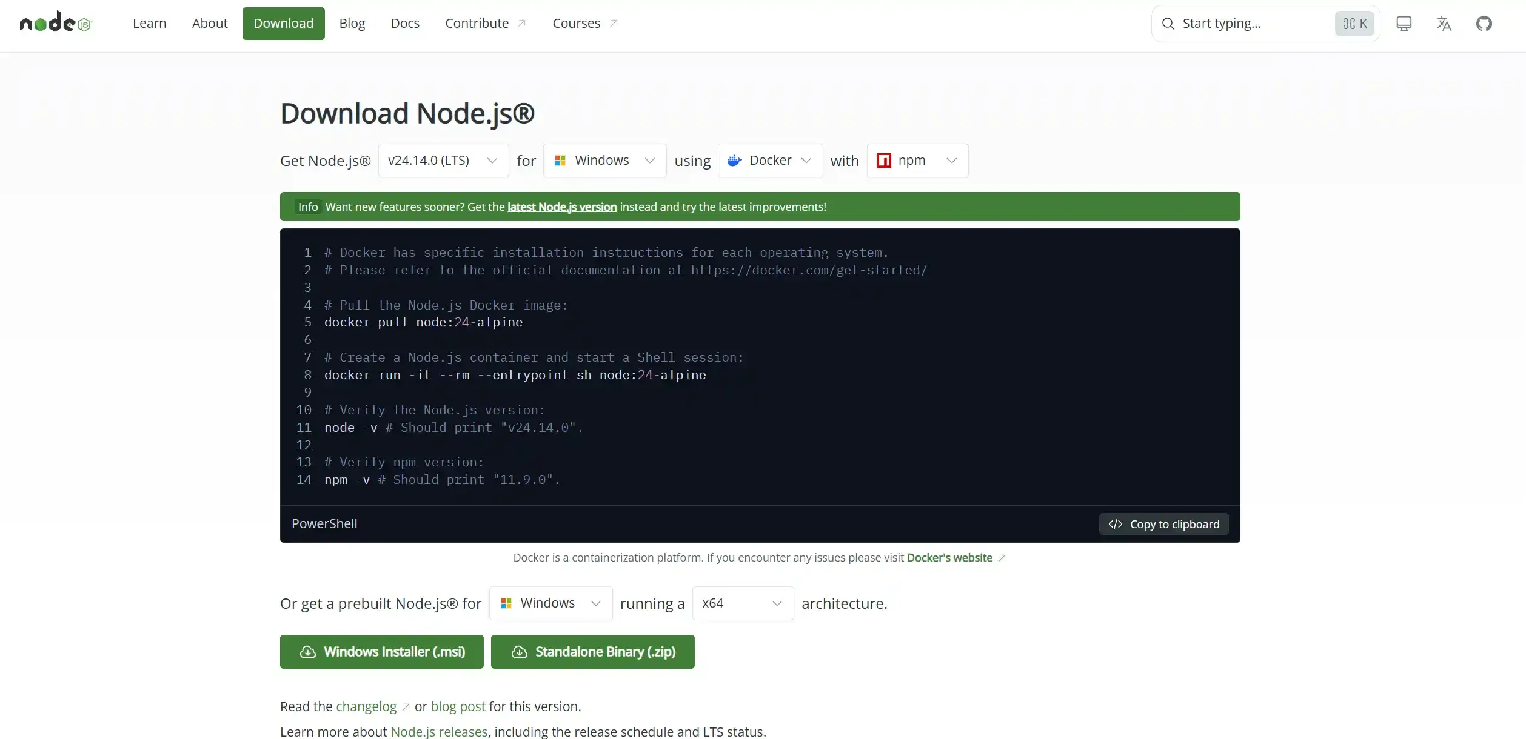Screen dimensions: 1526x739
Task: Open the Node.js version dropdown showing v24.14.0
Action: (443, 160)
